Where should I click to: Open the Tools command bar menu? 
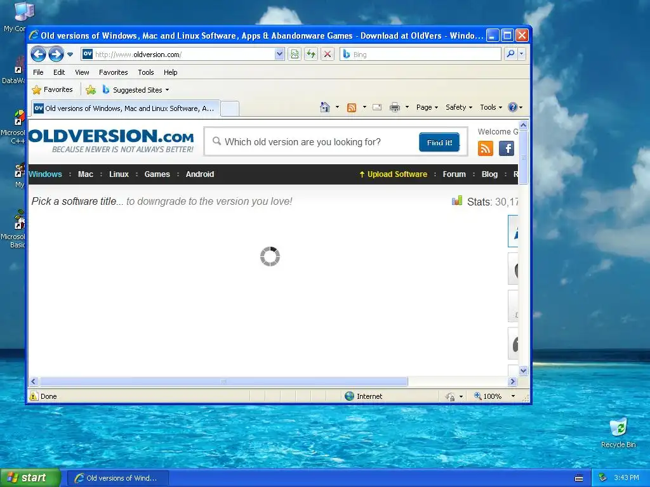point(491,107)
